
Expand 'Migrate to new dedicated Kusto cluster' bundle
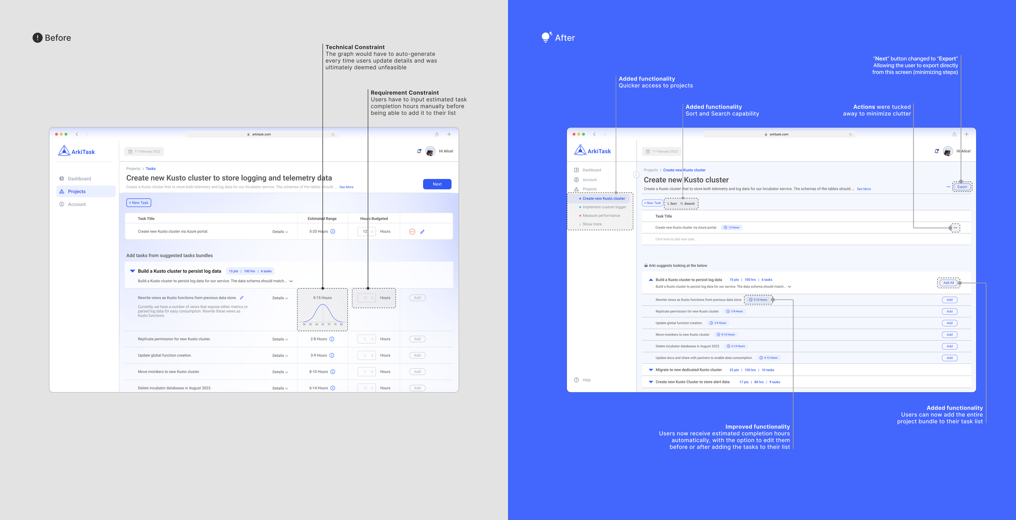[x=651, y=370]
